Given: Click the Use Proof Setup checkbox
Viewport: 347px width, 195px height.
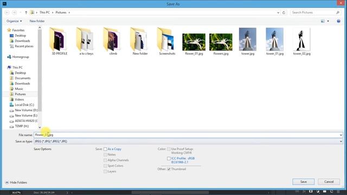Looking at the screenshot, I should point(169,149).
